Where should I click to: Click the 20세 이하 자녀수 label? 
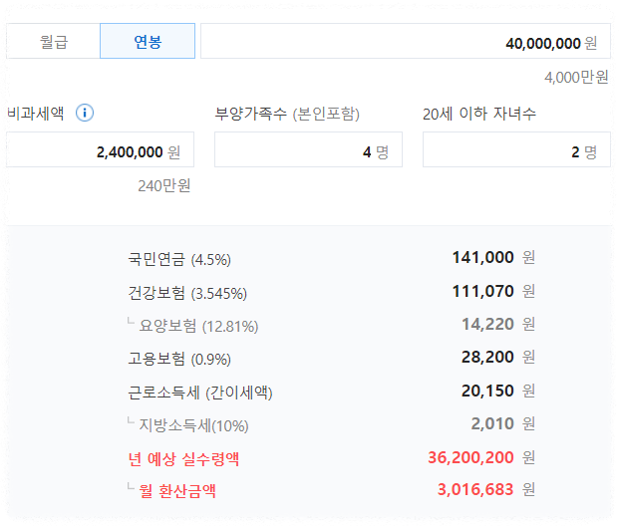point(479,114)
